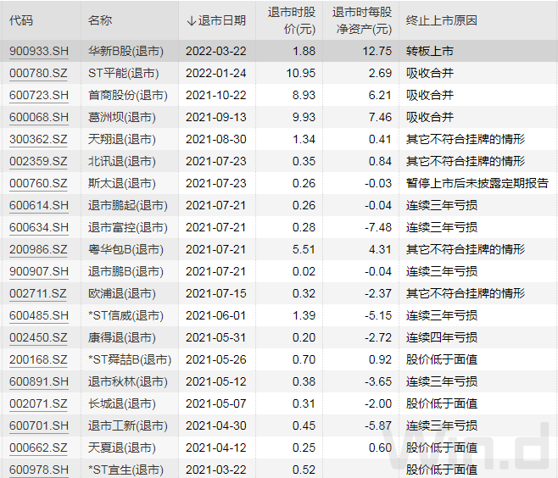The image size is (558, 478).
Task: Open stock code 900933.SH link
Action: pyautogui.click(x=39, y=51)
